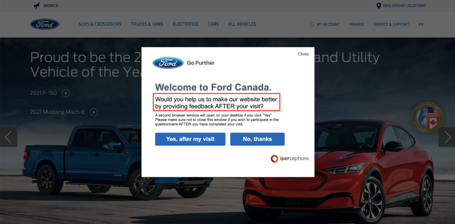Click the Bronco horse icon

coord(37,6)
